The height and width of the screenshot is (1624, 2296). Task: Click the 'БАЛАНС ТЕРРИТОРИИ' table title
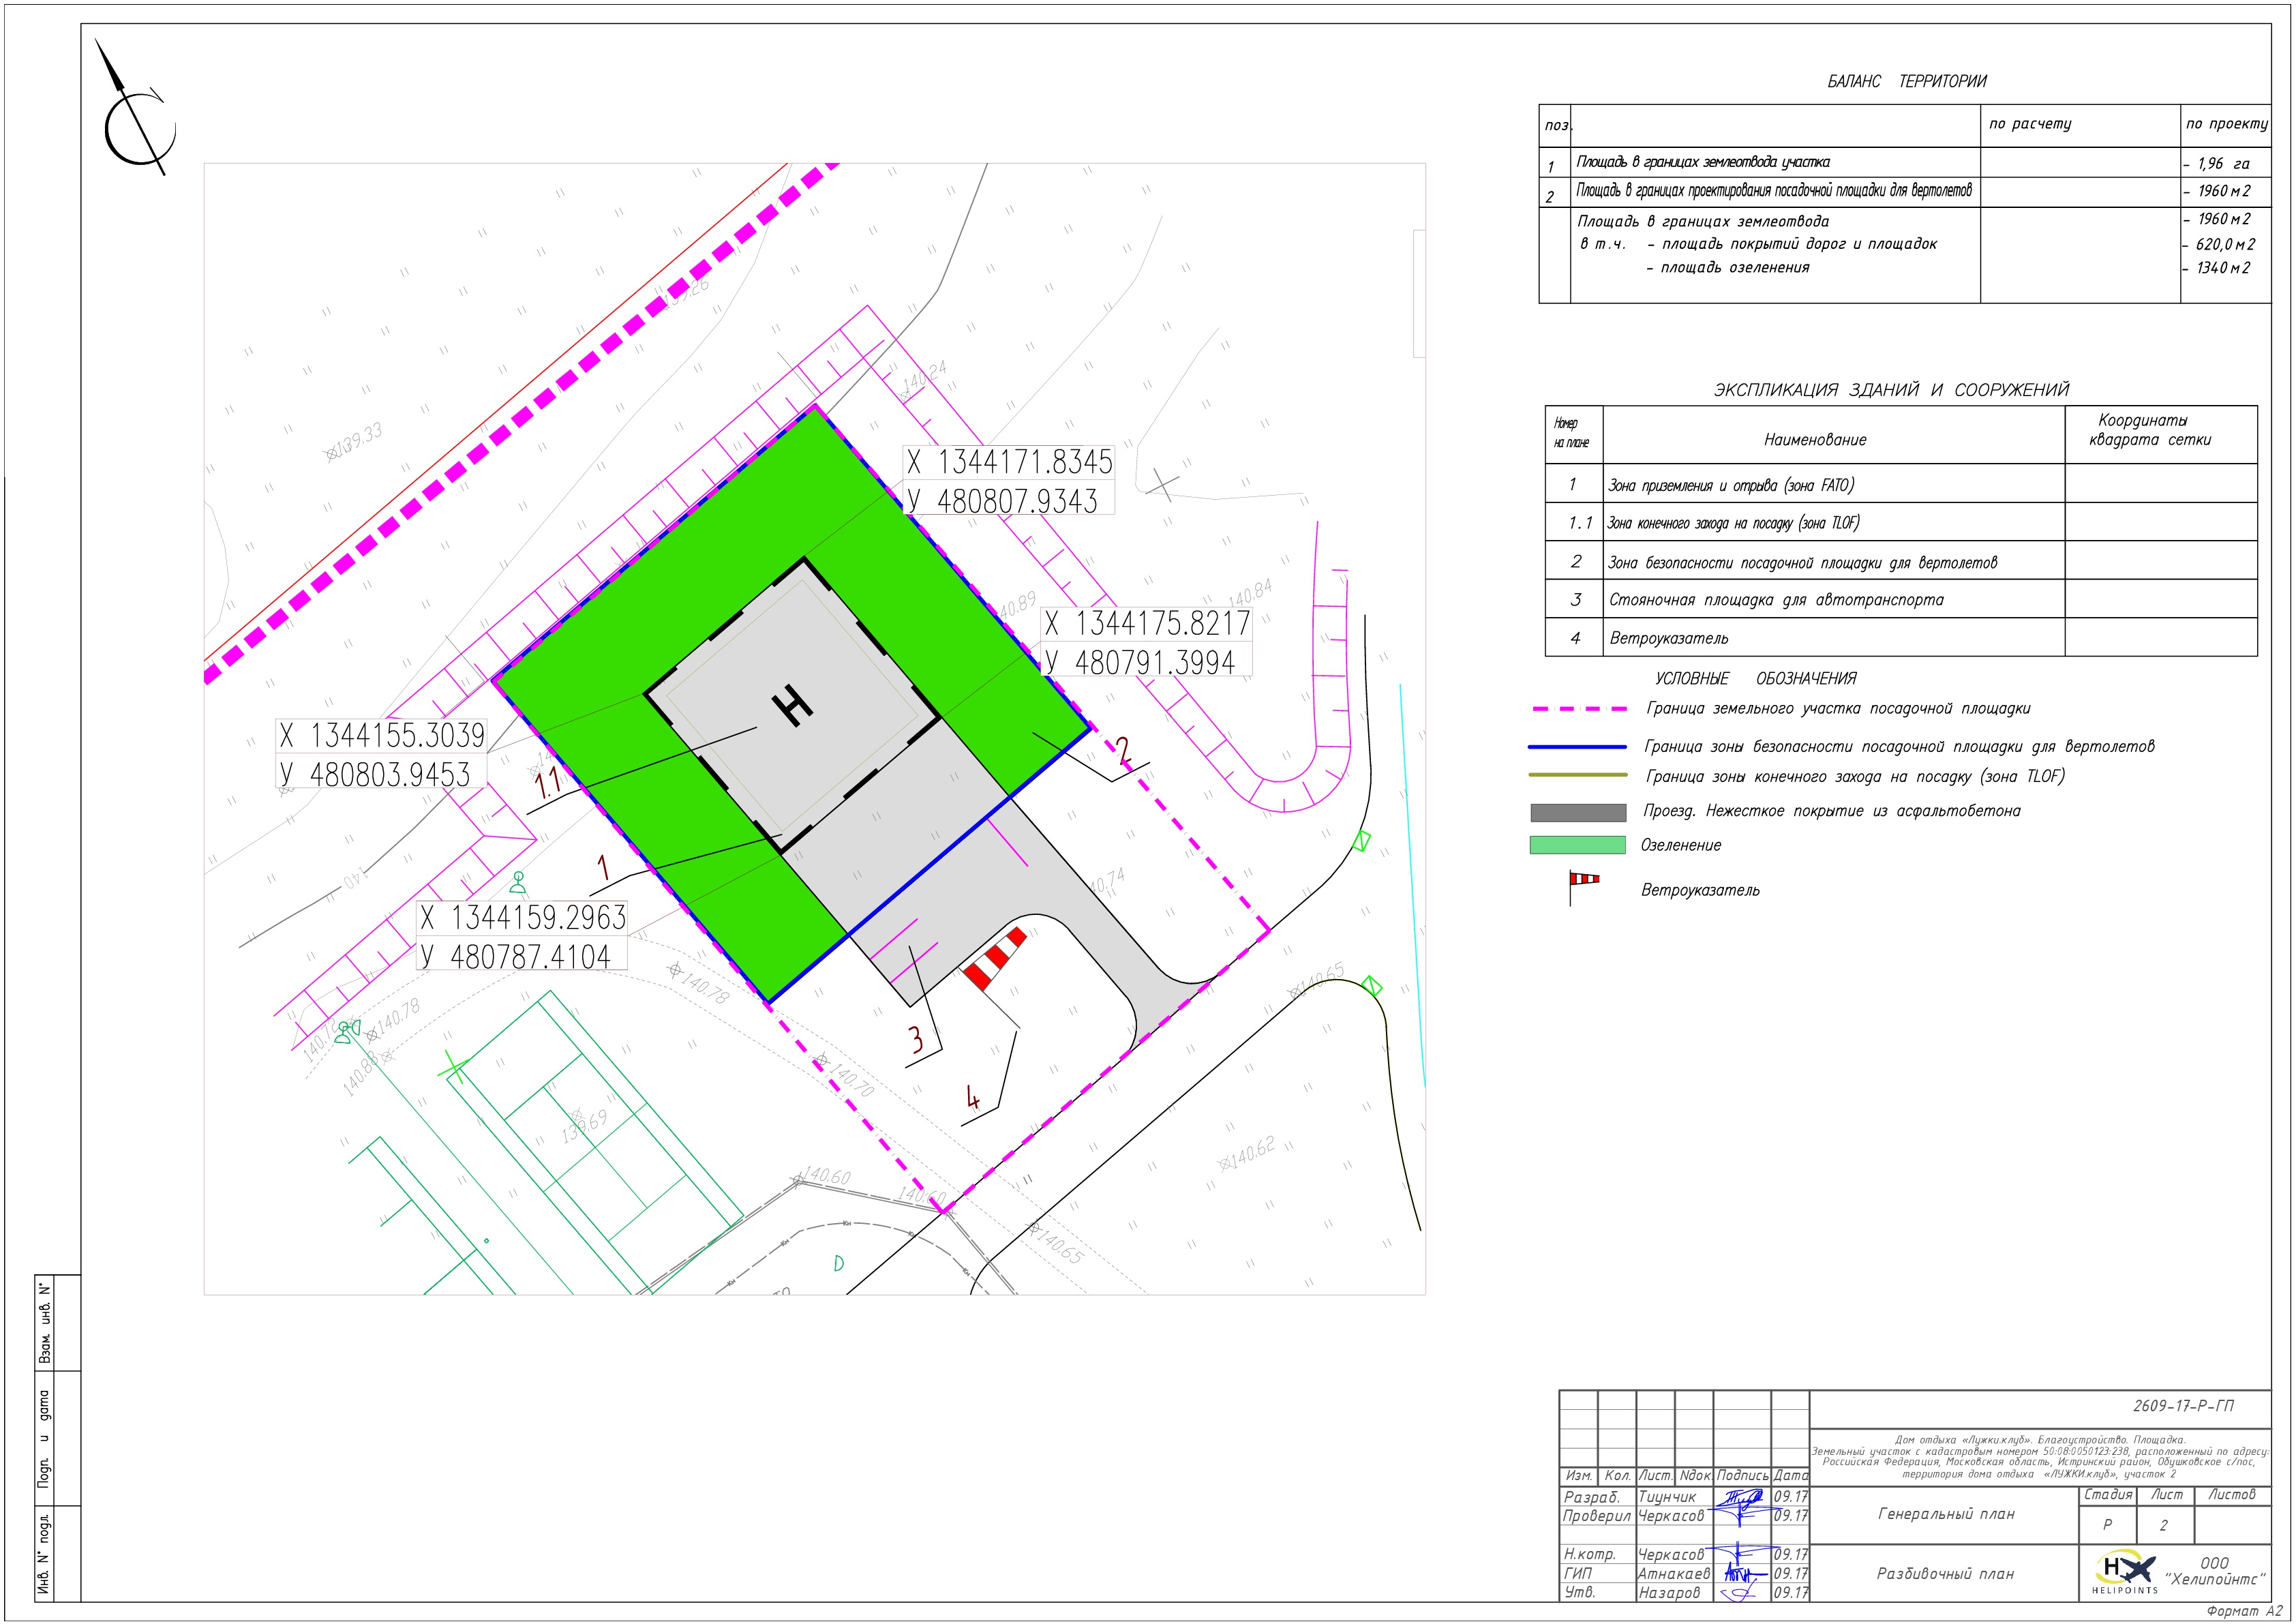click(x=1907, y=81)
